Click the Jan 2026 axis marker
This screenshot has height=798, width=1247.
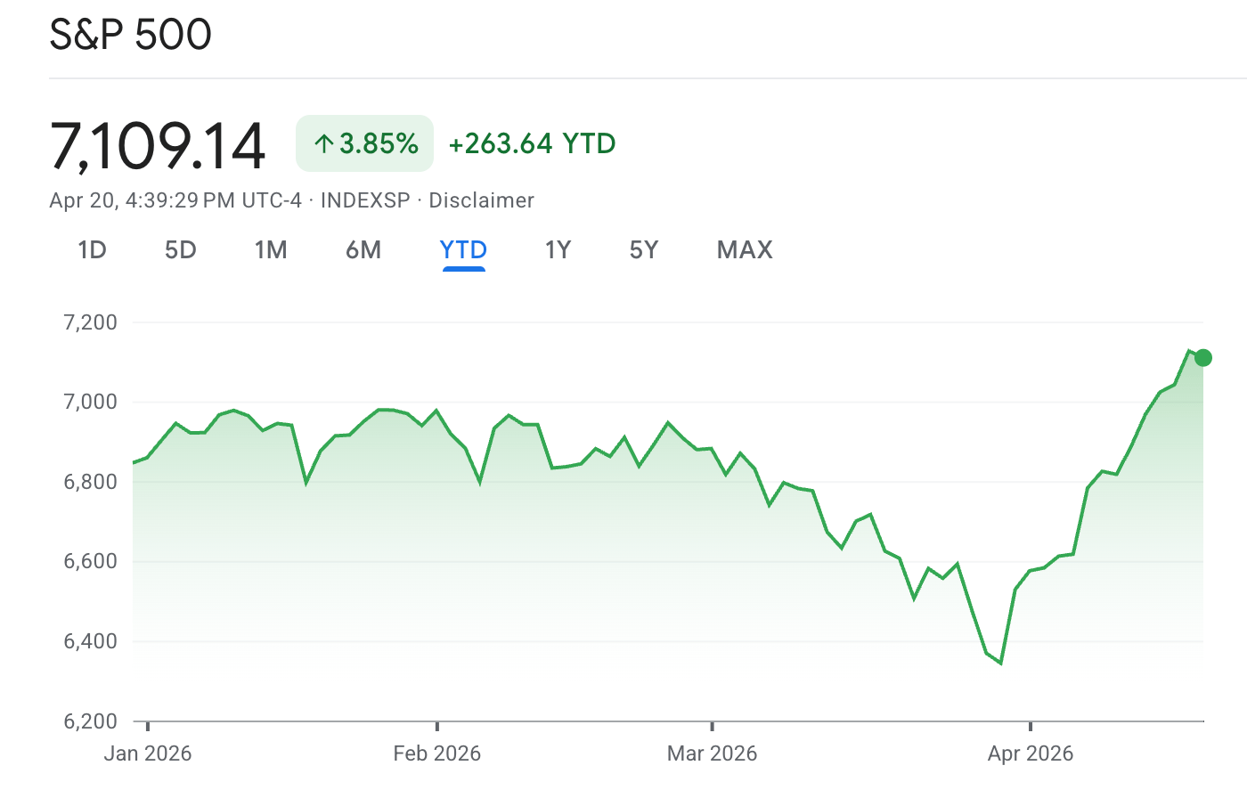point(148,753)
